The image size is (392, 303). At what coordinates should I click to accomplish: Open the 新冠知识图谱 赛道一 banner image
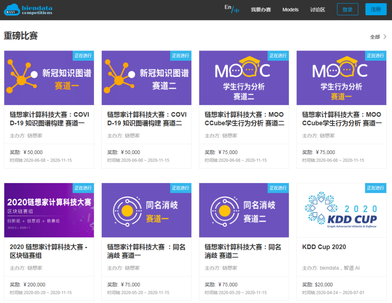pos(49,78)
